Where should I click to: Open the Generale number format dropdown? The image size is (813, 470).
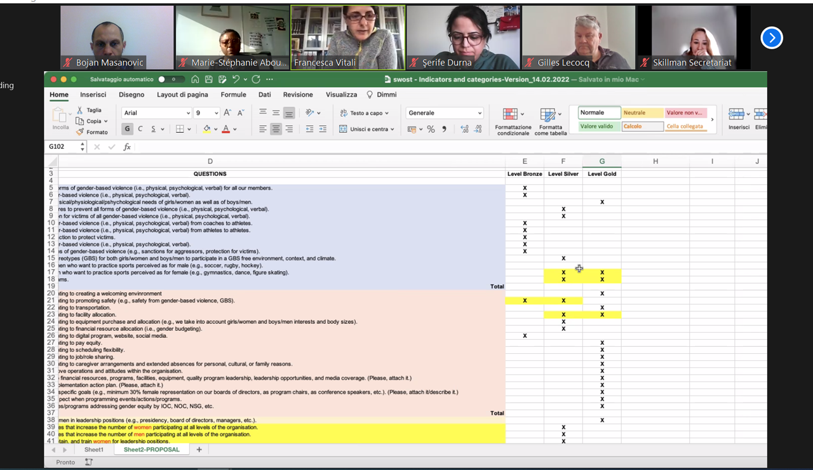pos(479,113)
